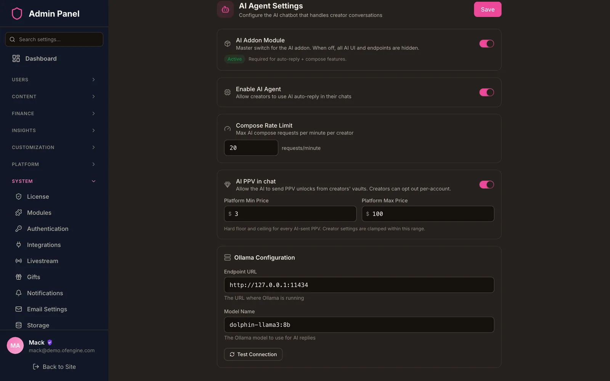Edit the Platform Min Price field

point(290,214)
